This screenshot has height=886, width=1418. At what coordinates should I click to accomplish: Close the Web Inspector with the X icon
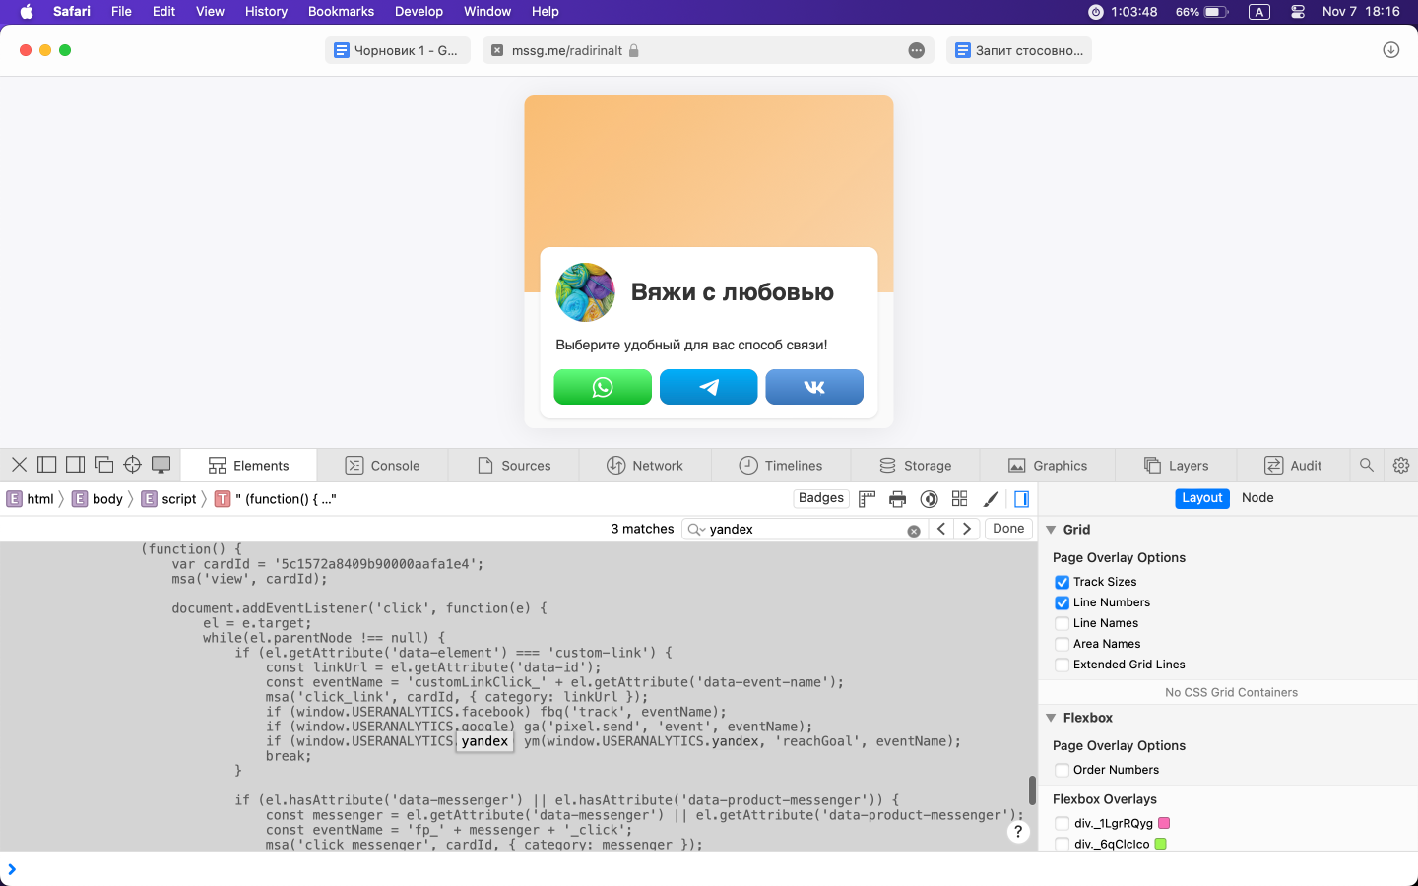click(x=19, y=465)
